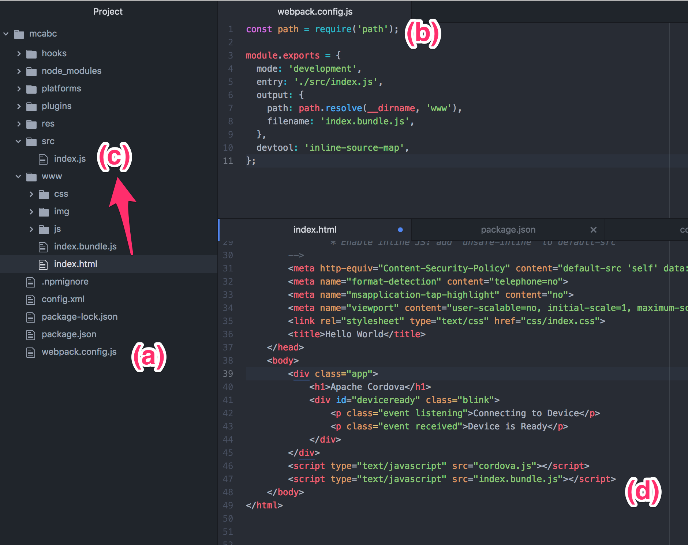The image size is (688, 545).
Task: Click the img folder entry under www
Action: coord(61,211)
